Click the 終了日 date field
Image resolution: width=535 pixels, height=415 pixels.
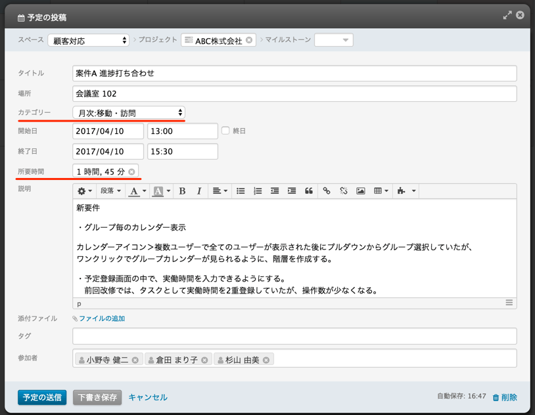tap(108, 152)
